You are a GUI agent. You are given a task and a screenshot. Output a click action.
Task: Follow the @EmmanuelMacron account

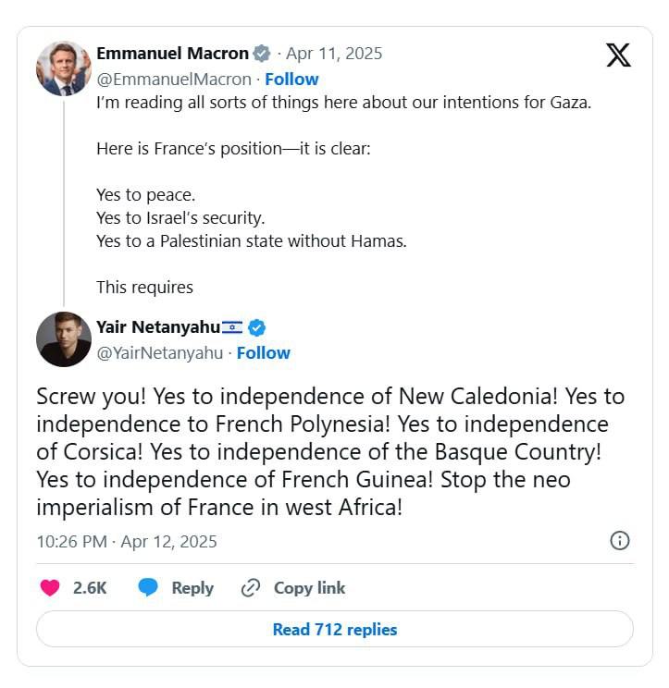tap(291, 79)
